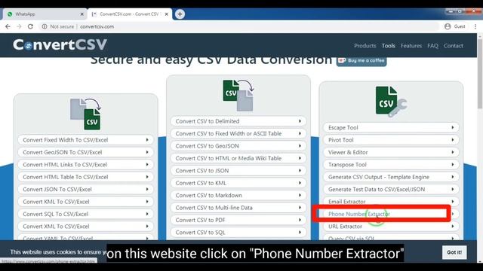Expand arrow on Convert XML To CSV/Excel
The image size is (483, 271).
coord(147,226)
